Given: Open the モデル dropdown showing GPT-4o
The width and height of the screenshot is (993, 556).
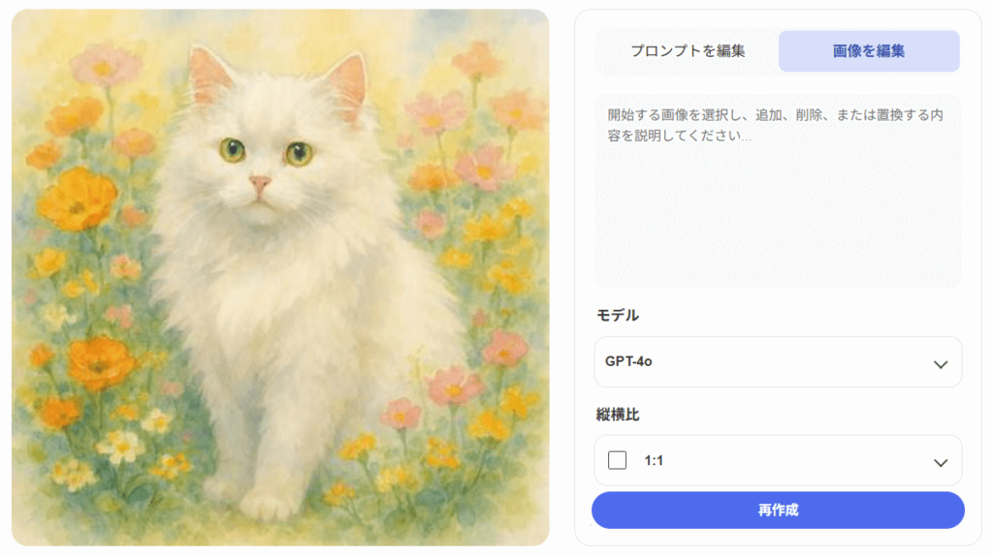Looking at the screenshot, I should point(778,362).
